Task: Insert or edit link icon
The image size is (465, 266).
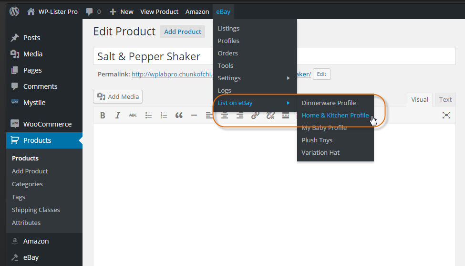Action: tap(255, 116)
